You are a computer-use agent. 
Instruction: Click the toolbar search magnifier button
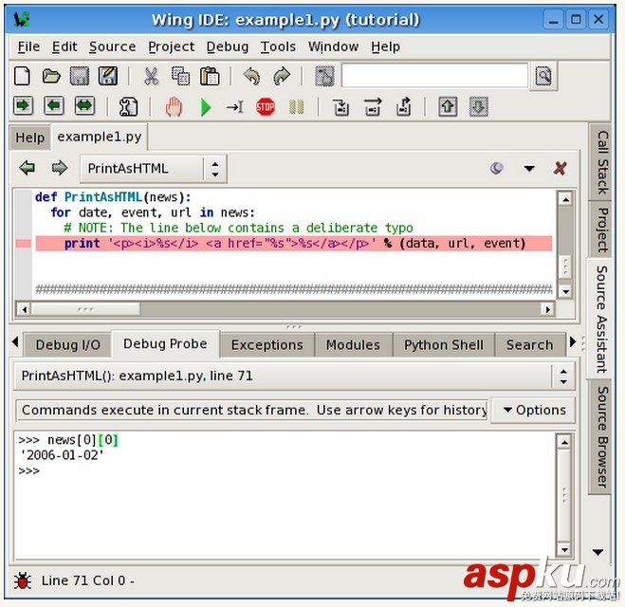(x=542, y=76)
